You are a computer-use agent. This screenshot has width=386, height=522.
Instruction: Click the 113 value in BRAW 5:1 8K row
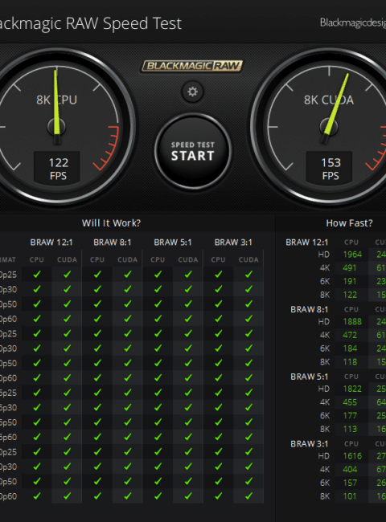pos(350,429)
